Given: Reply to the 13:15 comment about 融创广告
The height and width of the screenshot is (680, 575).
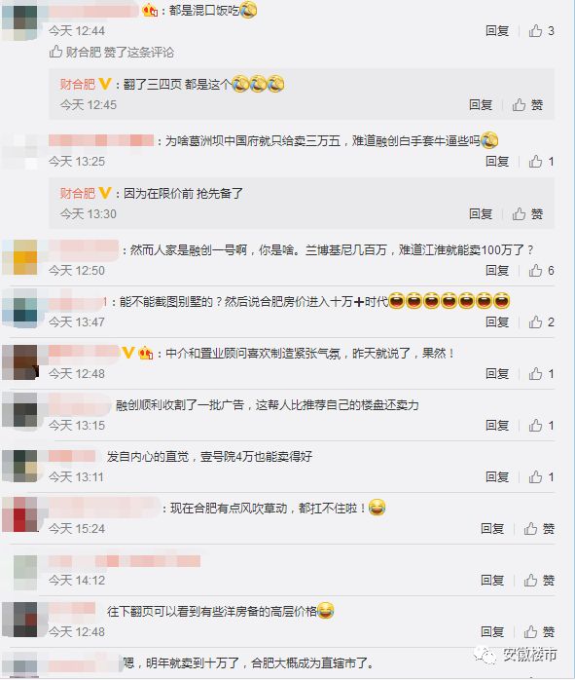Looking at the screenshot, I should tap(497, 425).
